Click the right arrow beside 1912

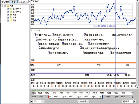click(x=135, y=101)
